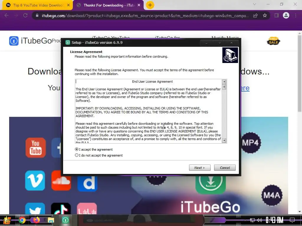Close the iTubeGo setup dialog
The image size is (302, 226).
tap(232, 43)
